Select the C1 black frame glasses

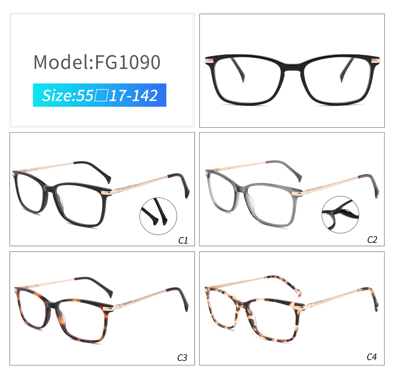pyautogui.click(x=101, y=194)
